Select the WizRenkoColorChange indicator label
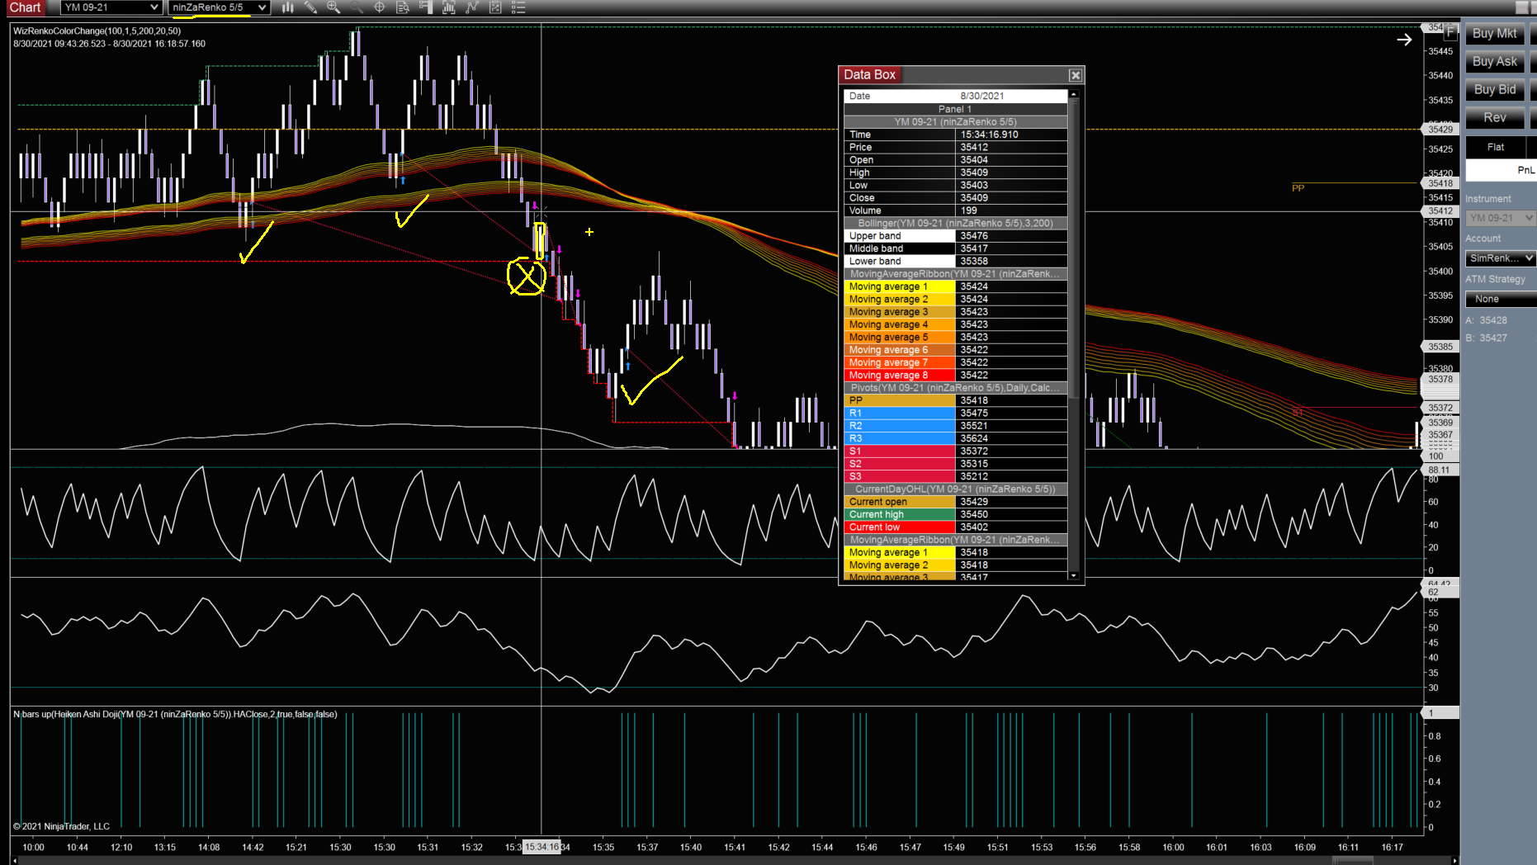This screenshot has height=865, width=1537. (97, 31)
